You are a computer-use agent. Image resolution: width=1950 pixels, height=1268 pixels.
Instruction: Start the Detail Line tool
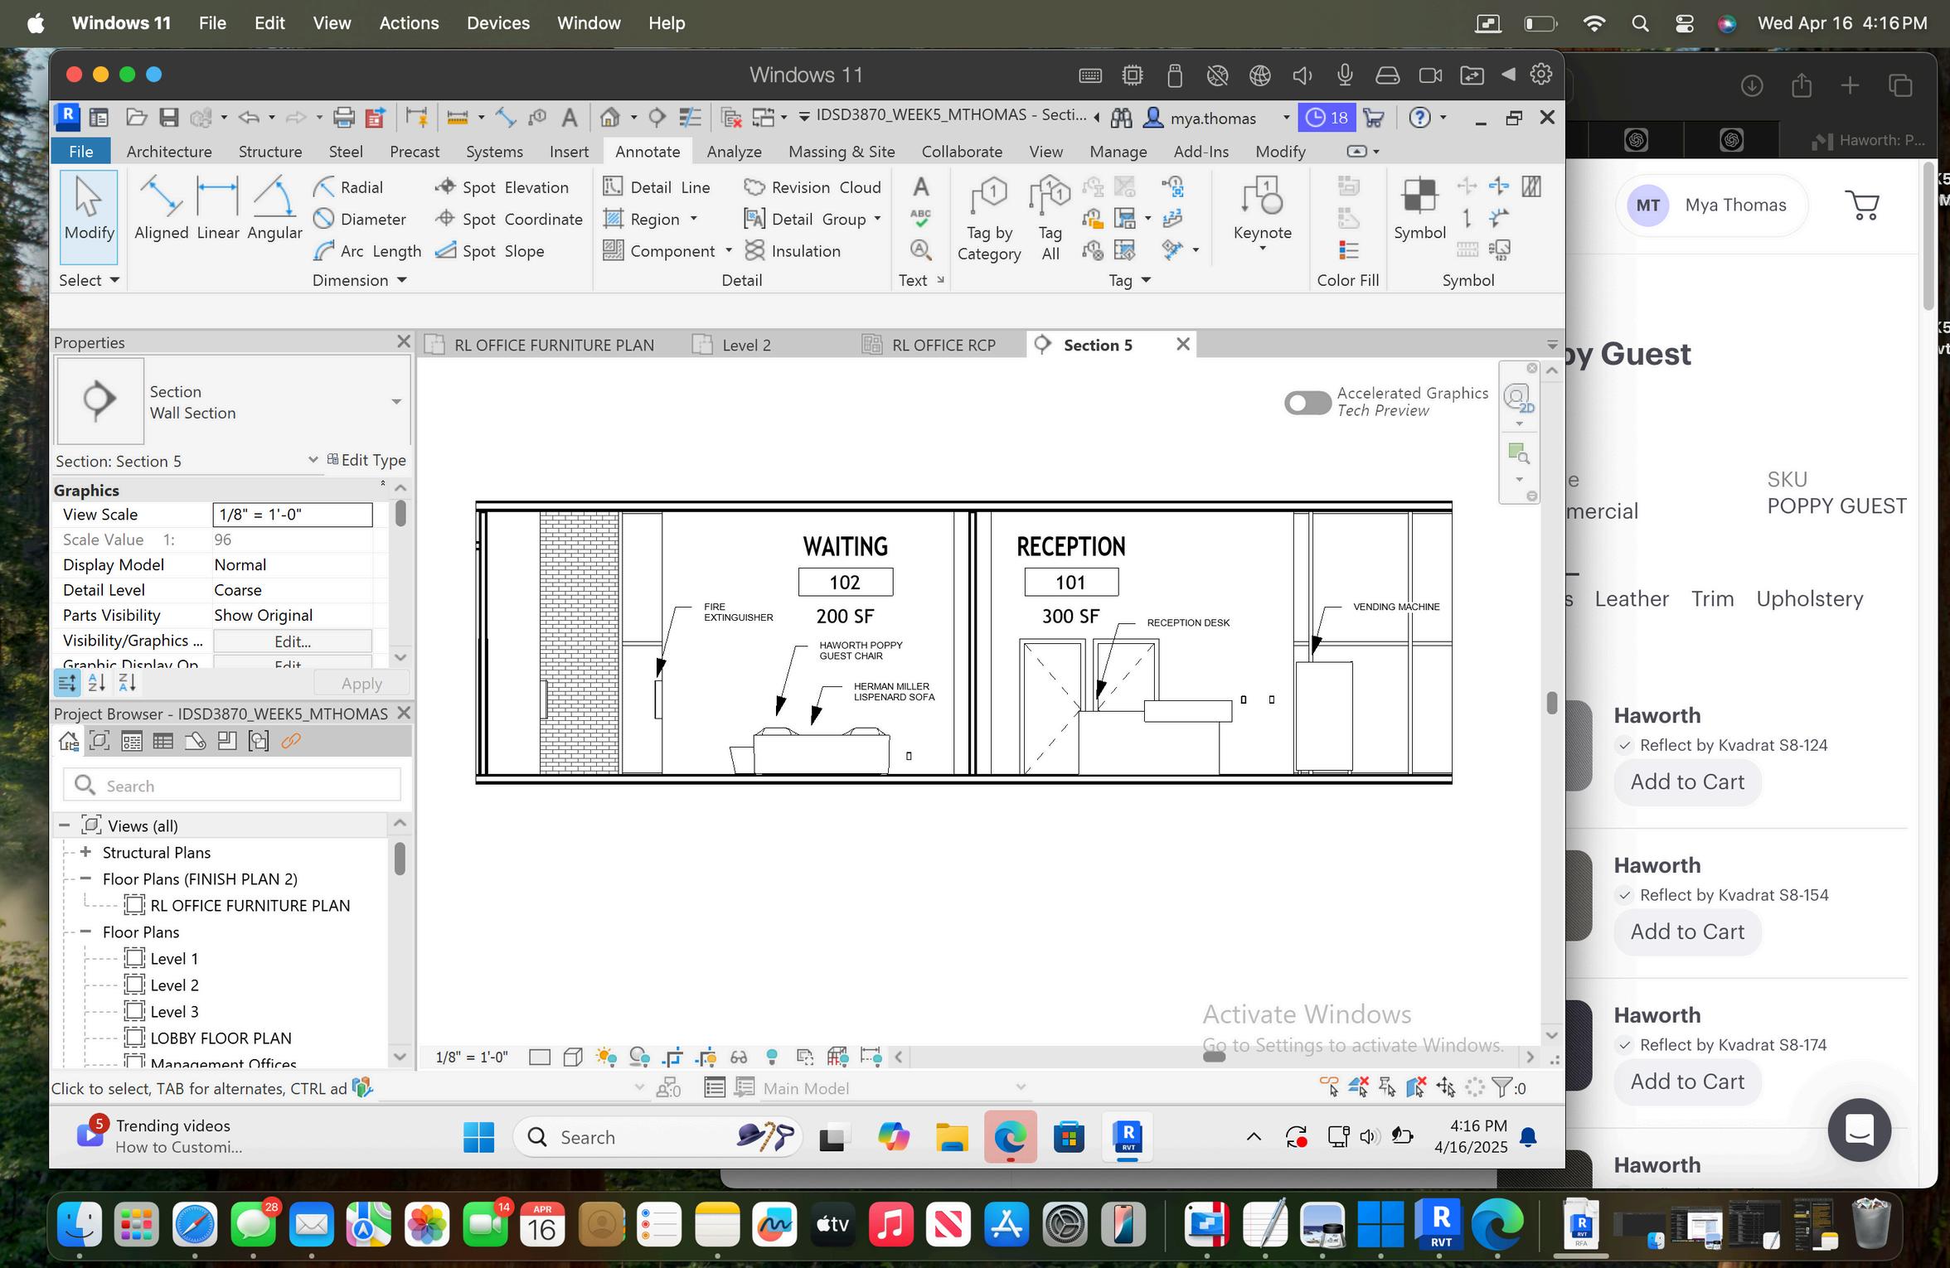point(656,187)
